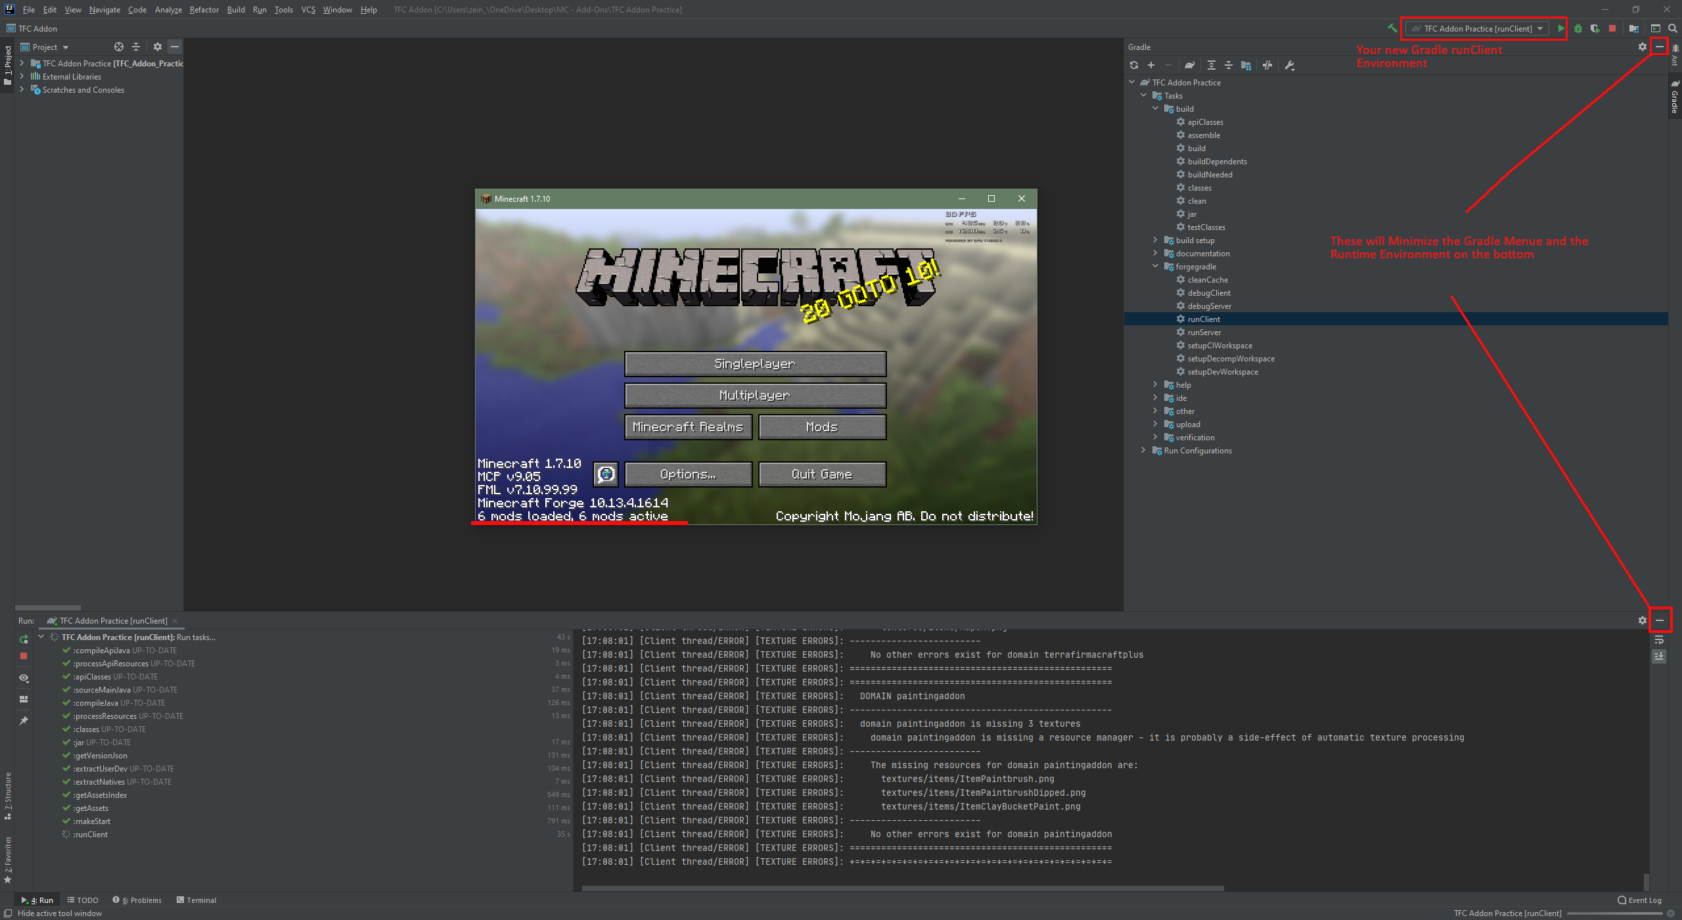
Task: Refresh all Gradle projects icon
Action: pos(1133,65)
